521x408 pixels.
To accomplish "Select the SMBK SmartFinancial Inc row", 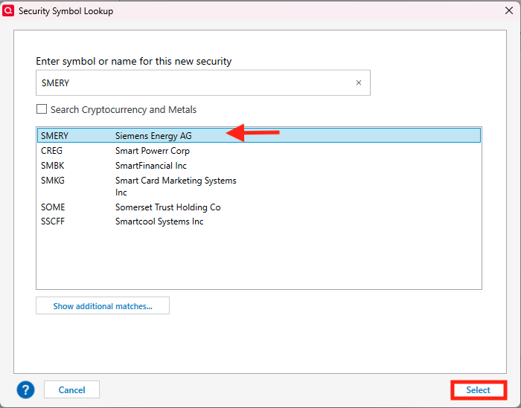I will click(259, 166).
